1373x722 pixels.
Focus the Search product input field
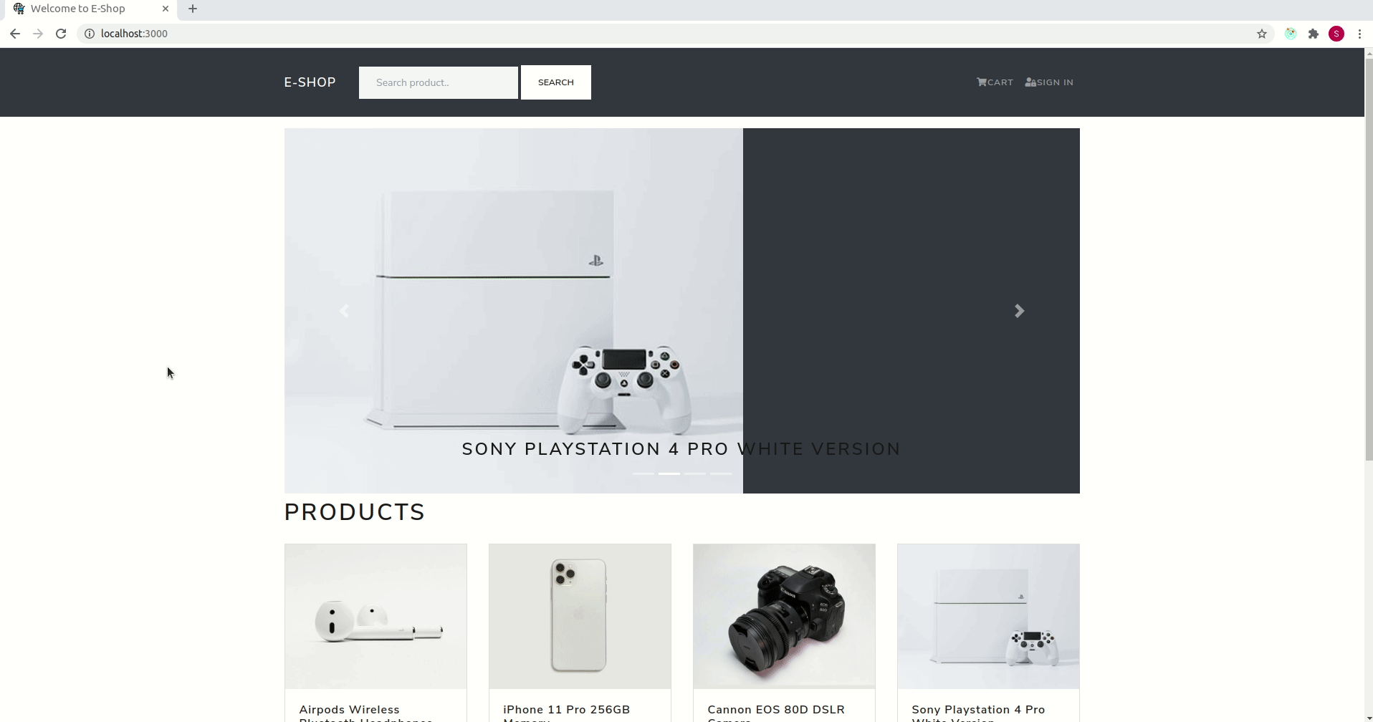click(x=439, y=82)
